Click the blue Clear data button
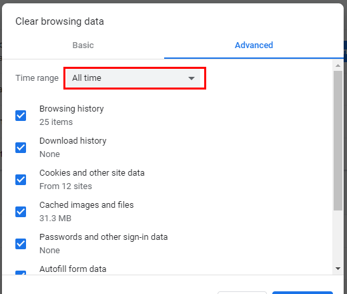The image size is (347, 294). tap(302, 293)
